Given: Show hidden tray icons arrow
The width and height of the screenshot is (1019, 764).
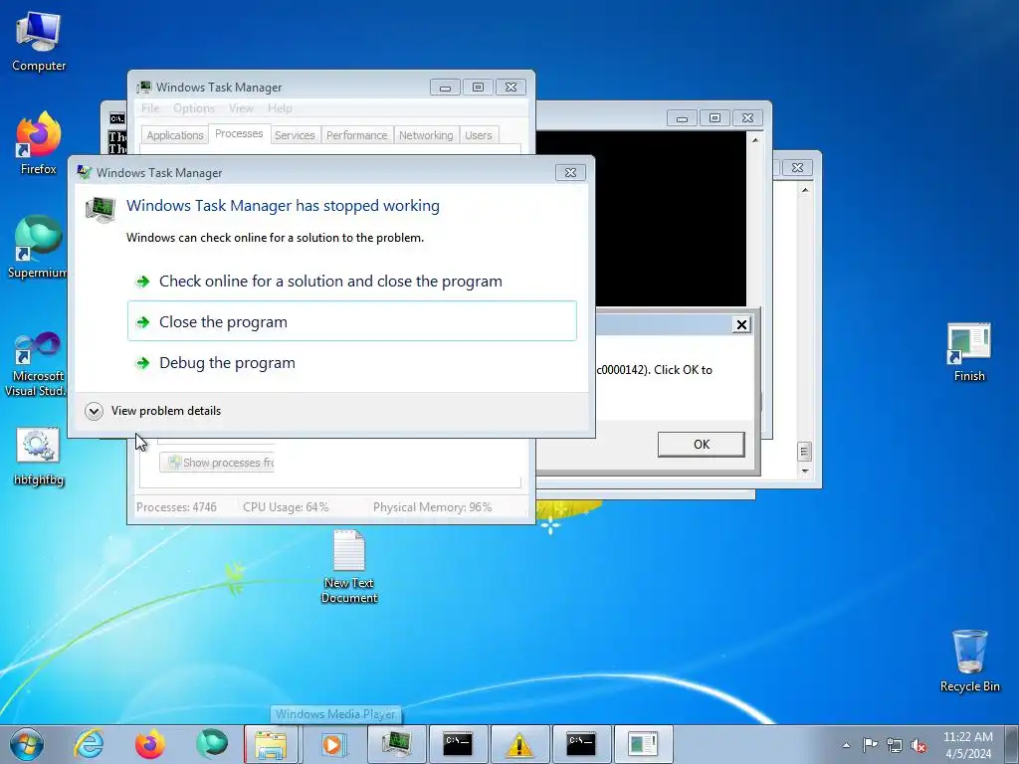Looking at the screenshot, I should 846,745.
